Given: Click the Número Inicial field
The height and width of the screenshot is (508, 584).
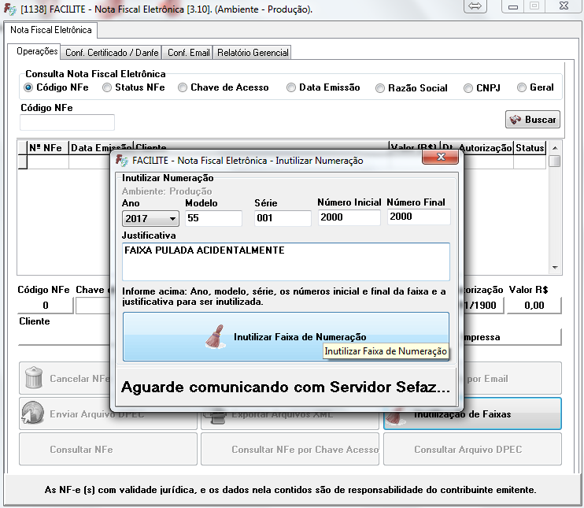Looking at the screenshot, I should pos(349,217).
